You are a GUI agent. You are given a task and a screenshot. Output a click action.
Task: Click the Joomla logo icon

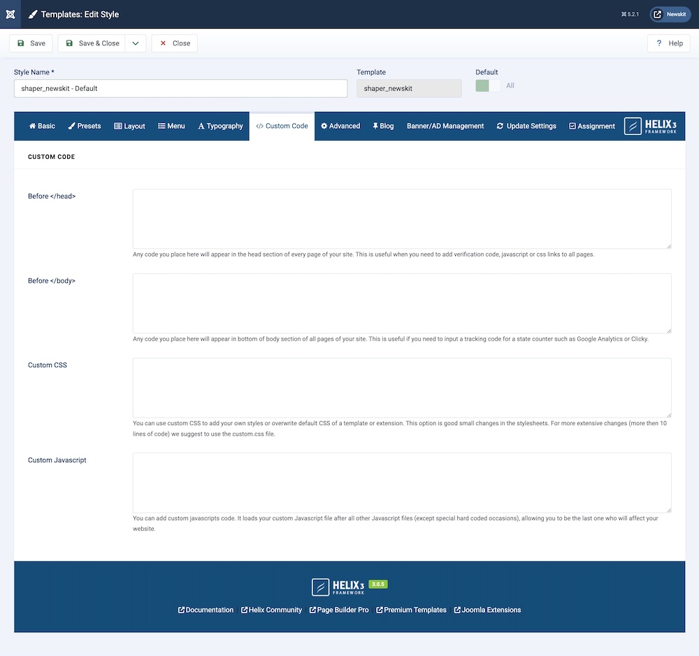point(10,14)
